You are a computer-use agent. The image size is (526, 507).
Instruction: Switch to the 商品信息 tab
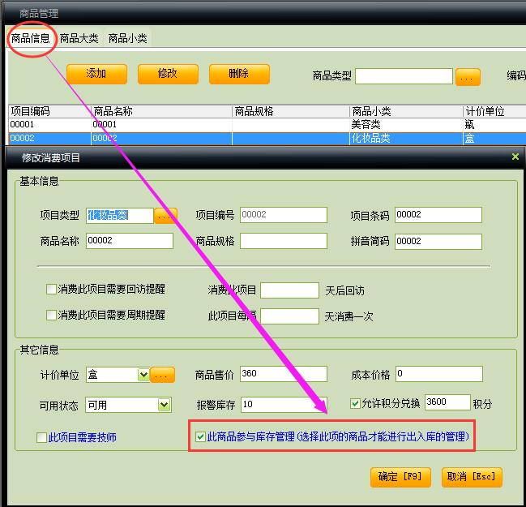30,38
